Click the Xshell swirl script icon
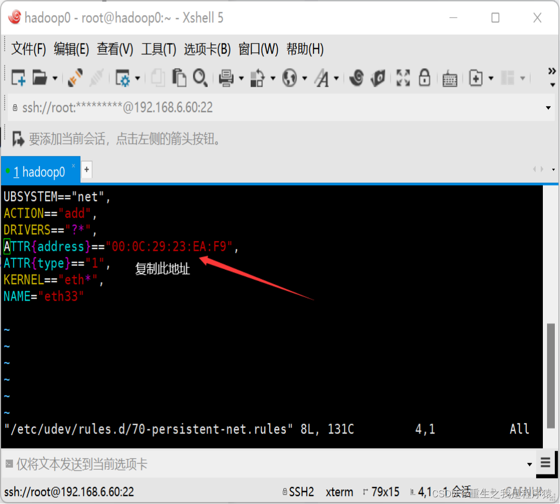560x504 pixels. [x=356, y=78]
